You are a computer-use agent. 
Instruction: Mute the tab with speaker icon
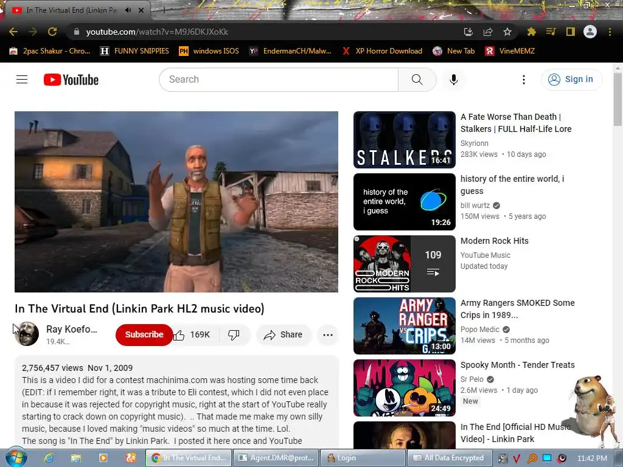pyautogui.click(x=128, y=10)
